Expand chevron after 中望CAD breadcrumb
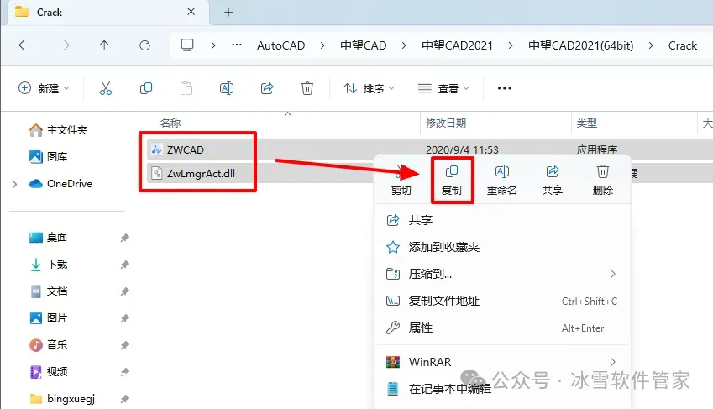 (x=404, y=45)
